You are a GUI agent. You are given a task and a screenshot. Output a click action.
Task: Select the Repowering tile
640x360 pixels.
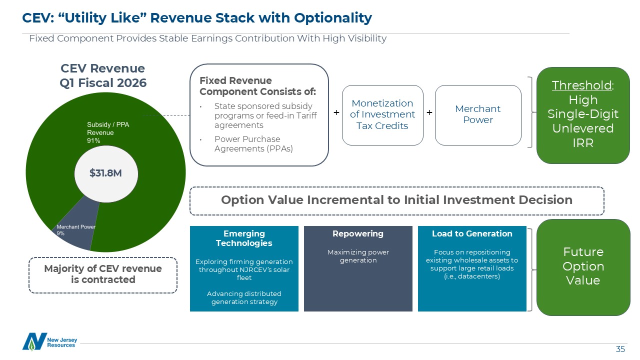pyautogui.click(x=358, y=268)
